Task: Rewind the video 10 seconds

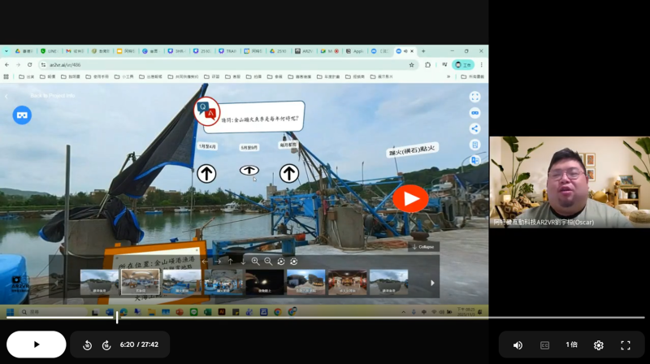Action: (x=87, y=345)
